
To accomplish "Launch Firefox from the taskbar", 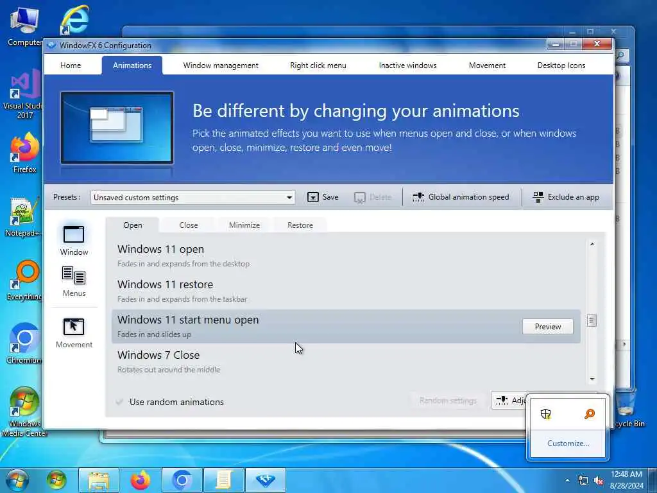I will (x=141, y=480).
